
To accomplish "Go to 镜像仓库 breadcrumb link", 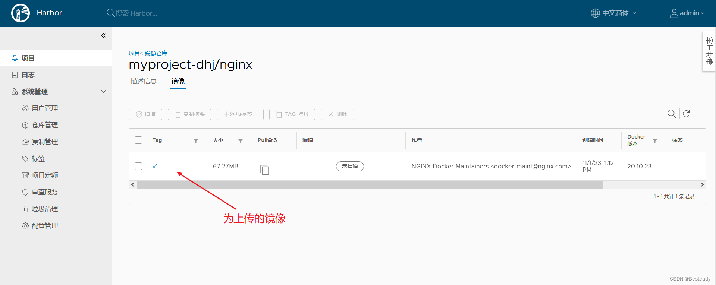I will [x=156, y=53].
